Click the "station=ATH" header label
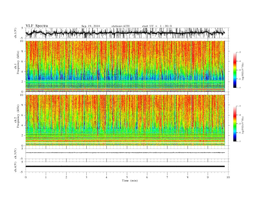The width and height of the screenshot is (257, 199). [x=120, y=26]
